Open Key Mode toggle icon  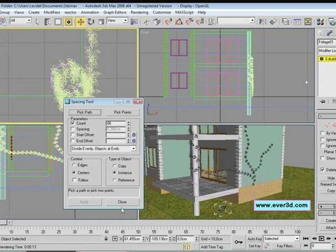(x=306, y=245)
